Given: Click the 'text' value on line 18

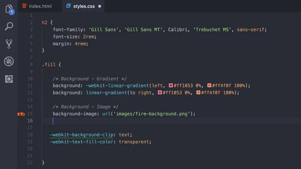Looking at the screenshot, I should tap(124, 135).
